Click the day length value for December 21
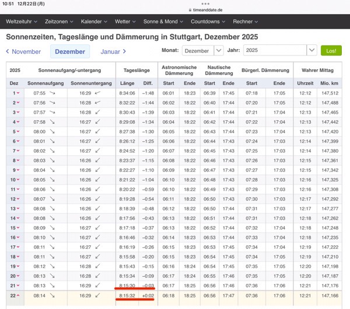 pos(127,285)
